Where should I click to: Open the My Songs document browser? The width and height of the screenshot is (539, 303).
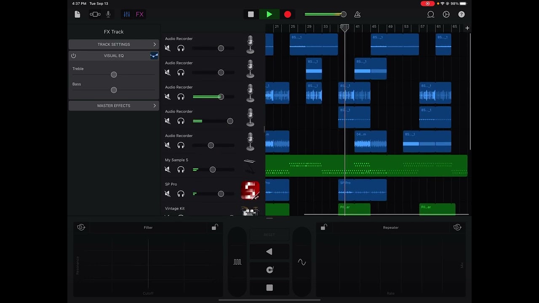pyautogui.click(x=77, y=14)
